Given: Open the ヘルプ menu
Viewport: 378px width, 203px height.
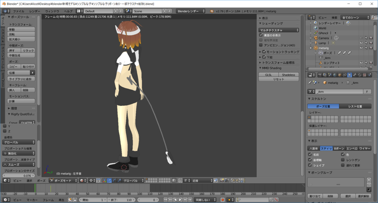Looking at the screenshot, I should pyautogui.click(x=68, y=11).
